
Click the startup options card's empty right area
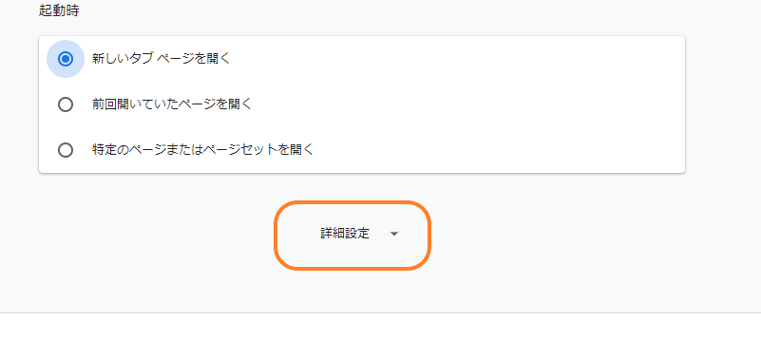point(509,104)
